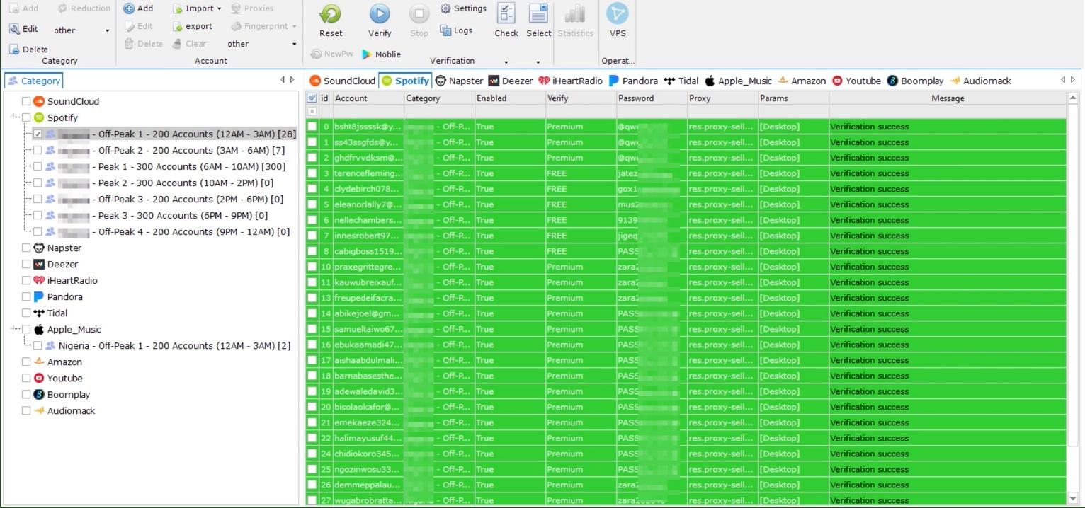Sort by the Proxy column header

722,98
